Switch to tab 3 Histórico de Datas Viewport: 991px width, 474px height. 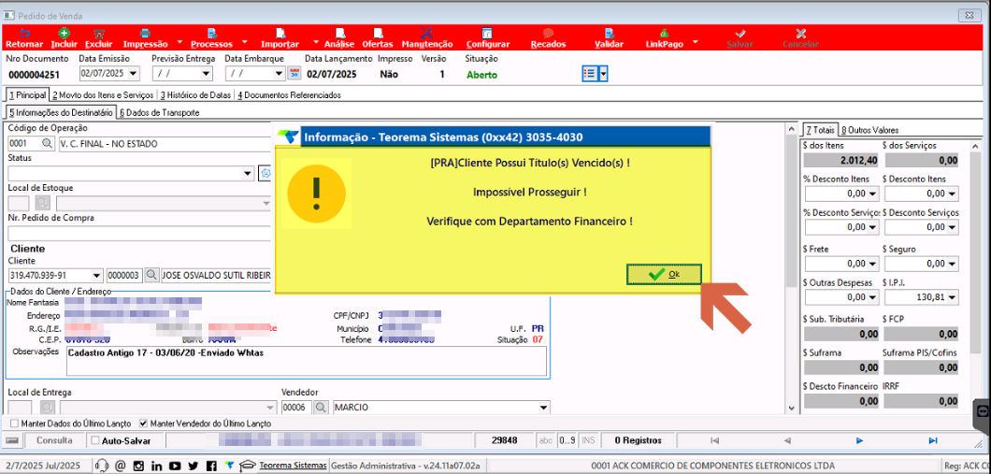point(196,95)
